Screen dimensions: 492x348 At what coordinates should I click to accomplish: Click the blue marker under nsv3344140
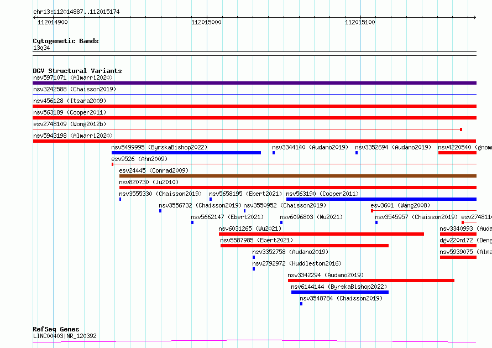(274, 153)
